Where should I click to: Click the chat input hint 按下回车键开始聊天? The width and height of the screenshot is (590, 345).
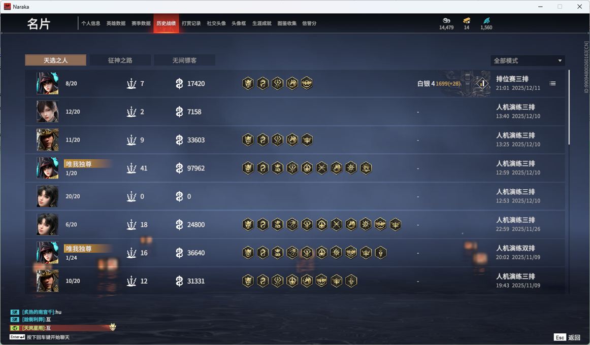(x=48, y=337)
